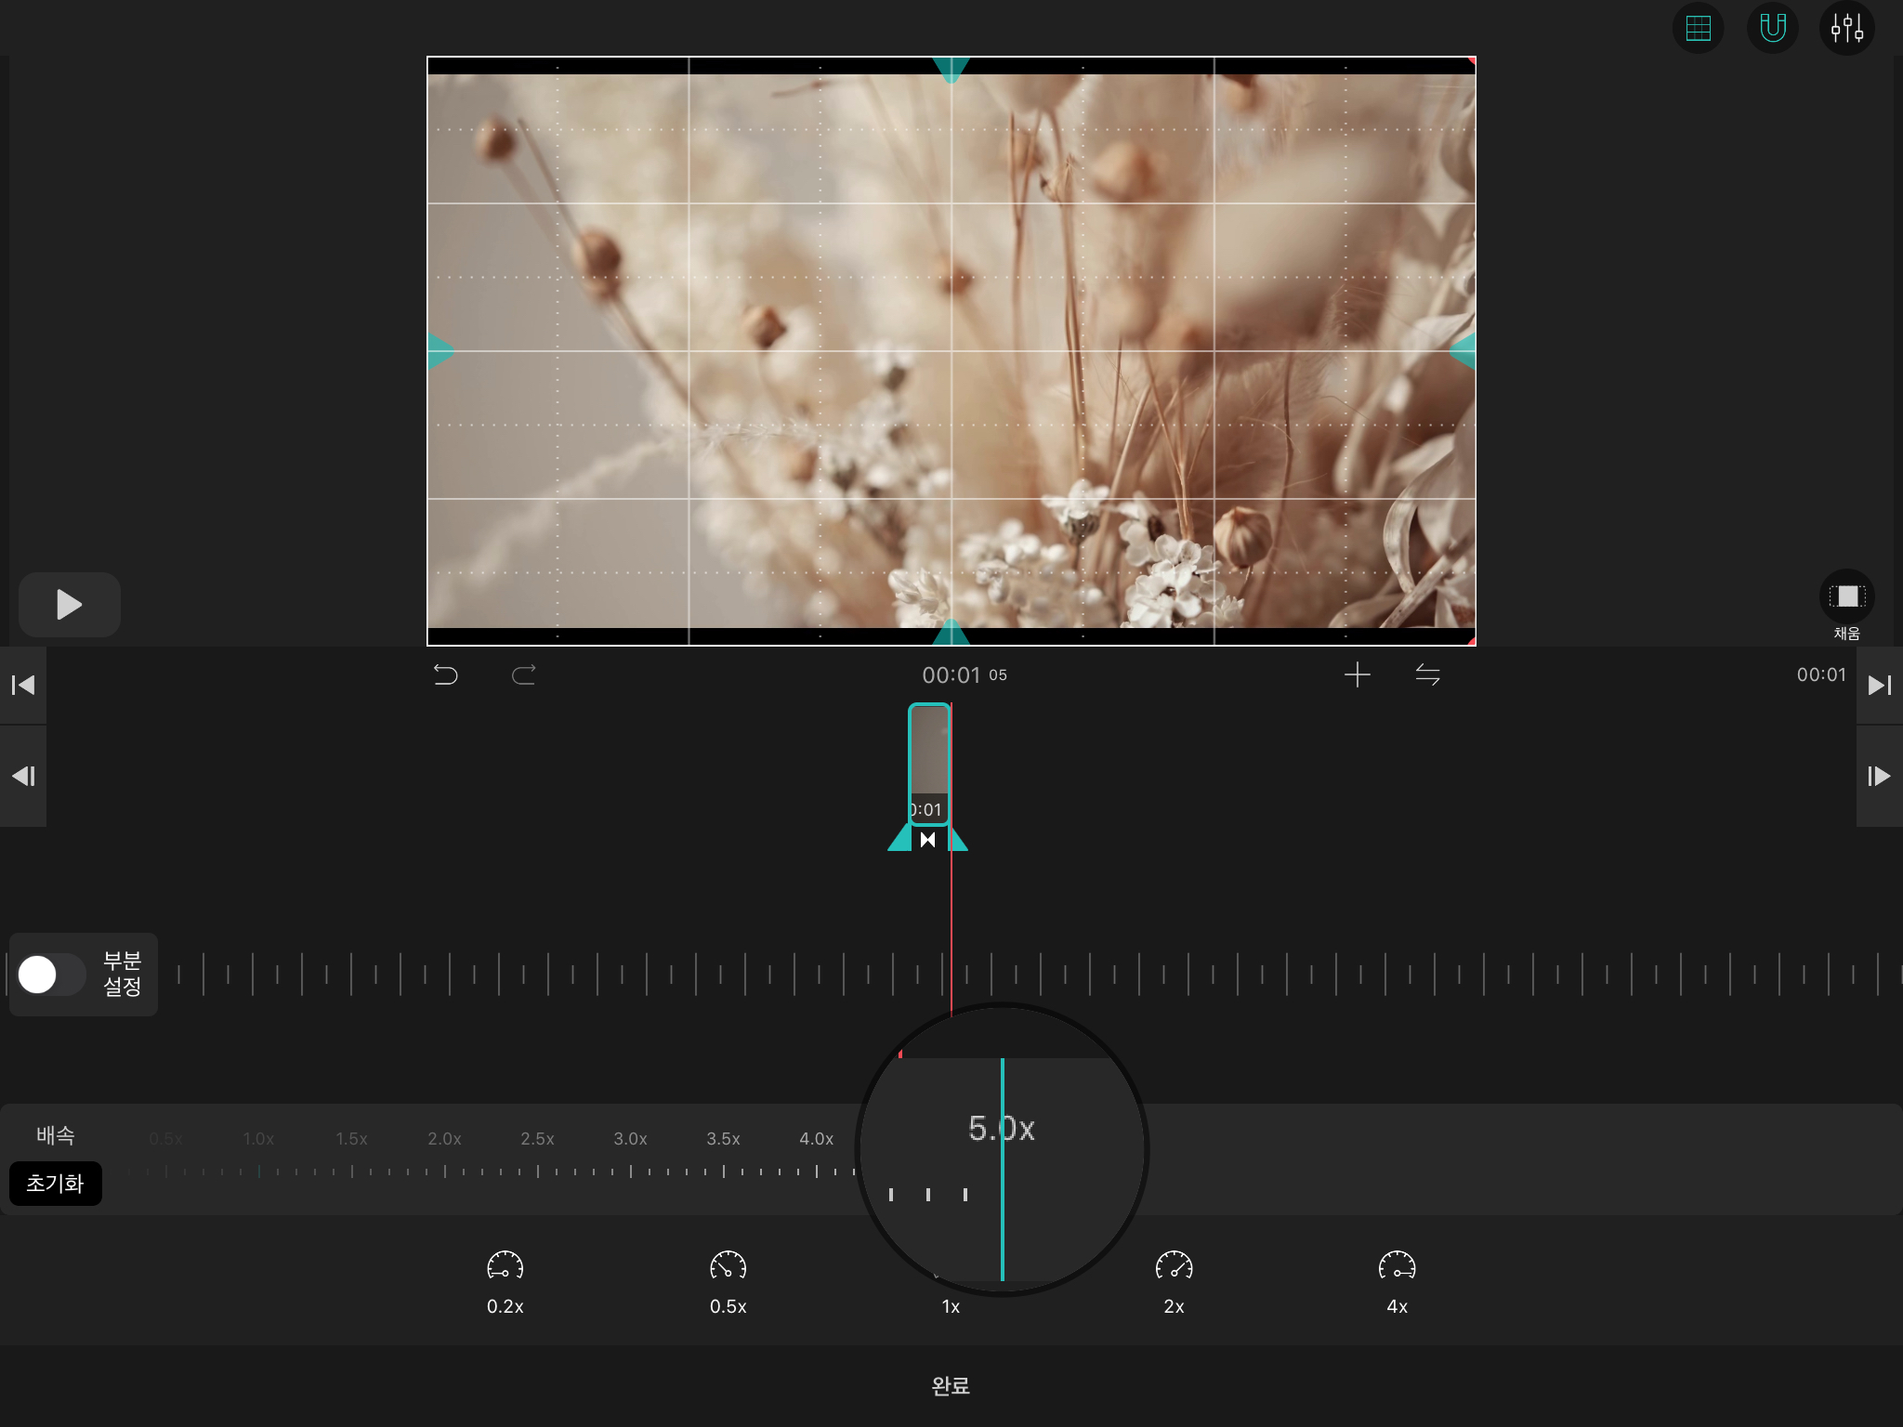The image size is (1903, 1427).
Task: Tap the 채움 fill screen icon
Action: (x=1846, y=596)
